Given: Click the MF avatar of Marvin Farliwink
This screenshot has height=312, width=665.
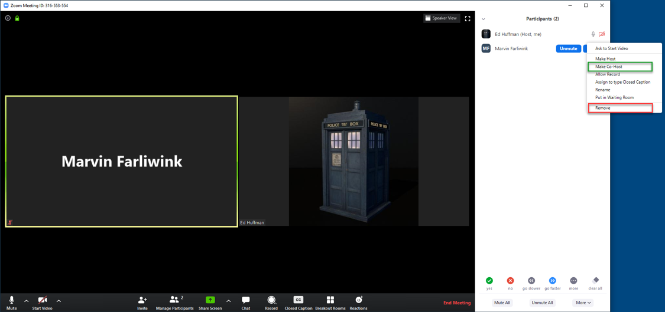Looking at the screenshot, I should click(486, 49).
